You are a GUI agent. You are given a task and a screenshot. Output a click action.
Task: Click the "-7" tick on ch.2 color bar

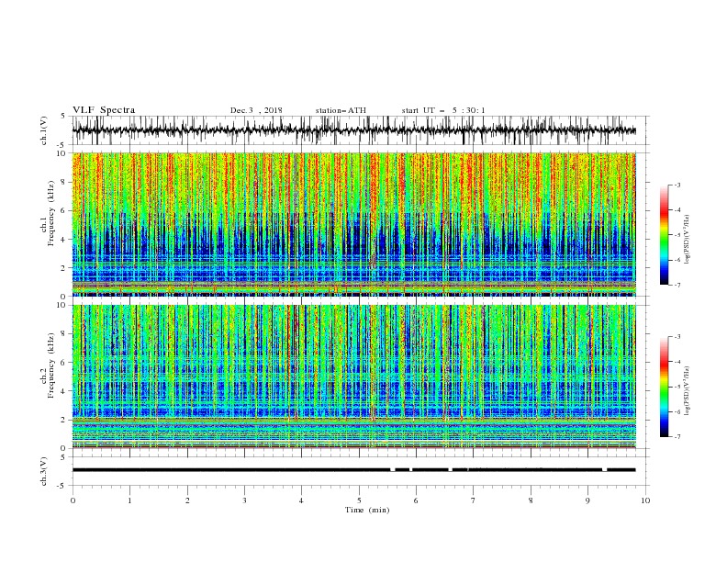[x=677, y=436]
